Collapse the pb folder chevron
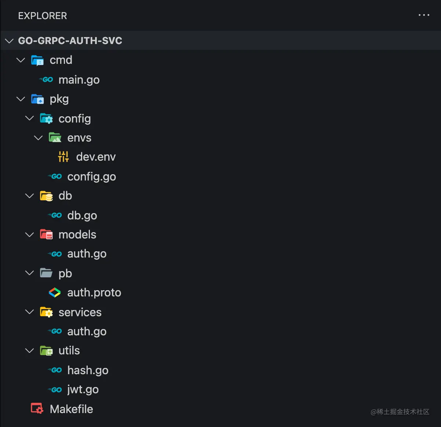Image resolution: width=441 pixels, height=427 pixels. click(x=29, y=273)
